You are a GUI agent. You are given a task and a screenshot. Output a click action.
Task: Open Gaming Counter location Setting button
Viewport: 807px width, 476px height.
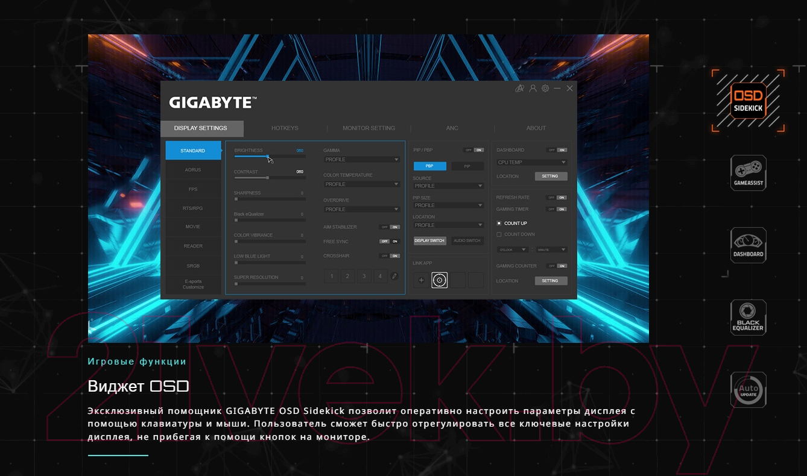551,281
